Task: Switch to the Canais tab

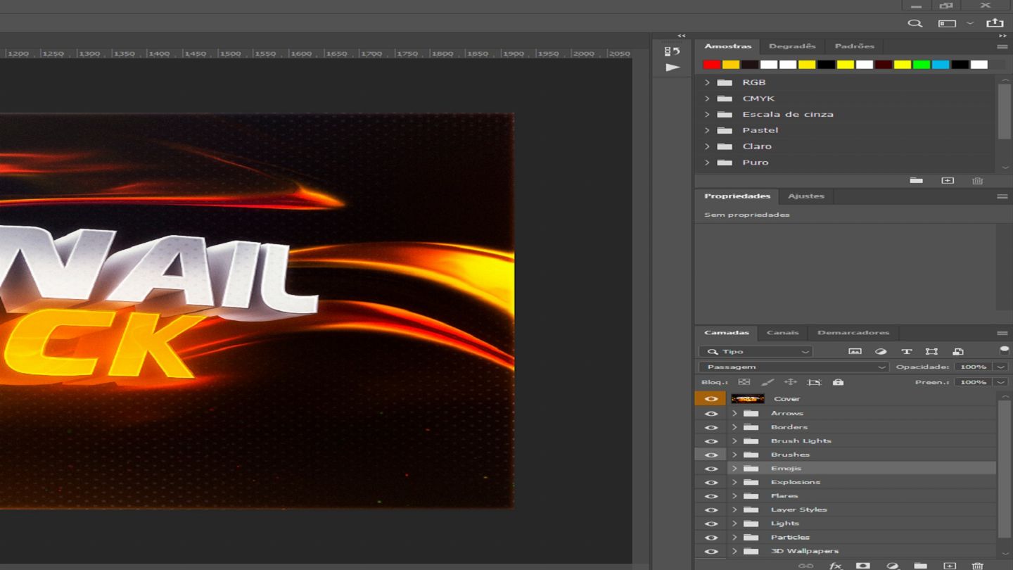Action: tap(782, 333)
